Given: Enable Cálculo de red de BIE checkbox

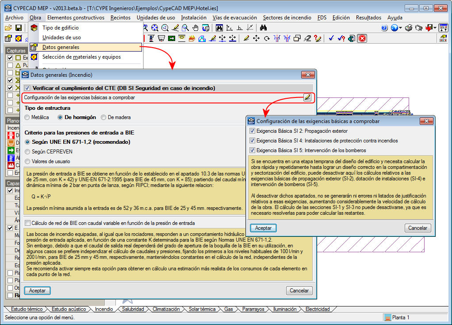Looking at the screenshot, I should (x=28, y=223).
